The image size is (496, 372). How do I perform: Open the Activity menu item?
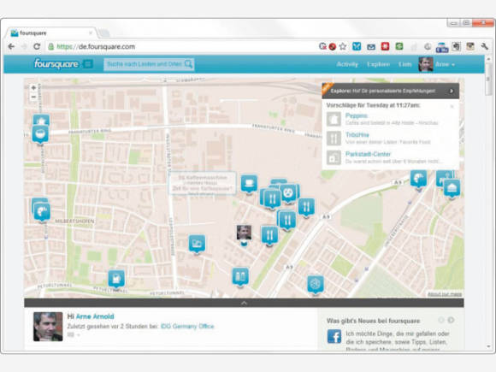(347, 64)
